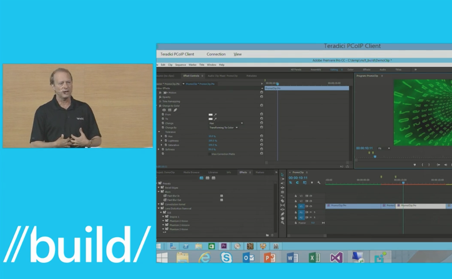This screenshot has height=279, width=452.
Task: Toggle snap magnet in timeline
Action: tap(298, 183)
